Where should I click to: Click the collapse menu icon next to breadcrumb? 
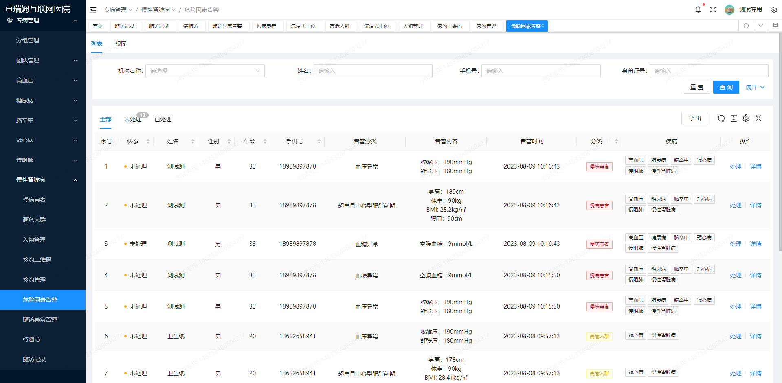(x=93, y=9)
